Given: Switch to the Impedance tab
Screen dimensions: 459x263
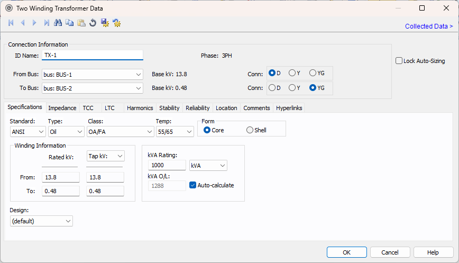Looking at the screenshot, I should (x=62, y=108).
